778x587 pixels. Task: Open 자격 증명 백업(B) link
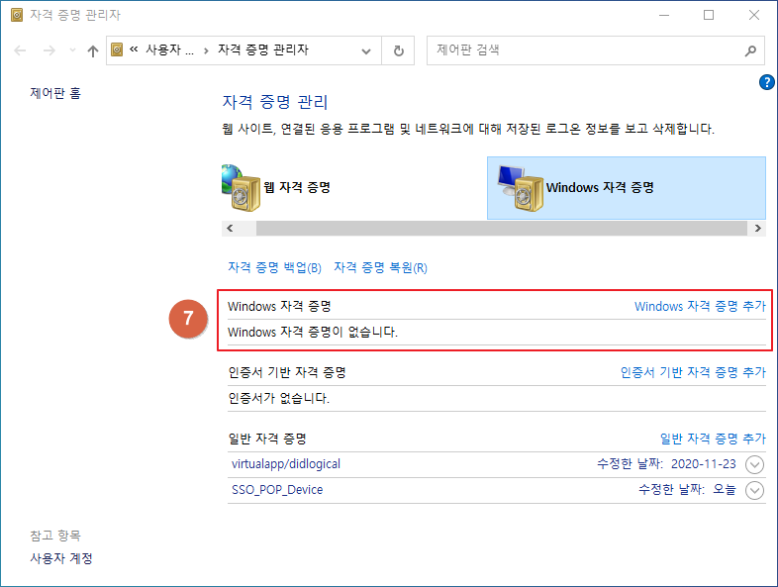(x=274, y=268)
